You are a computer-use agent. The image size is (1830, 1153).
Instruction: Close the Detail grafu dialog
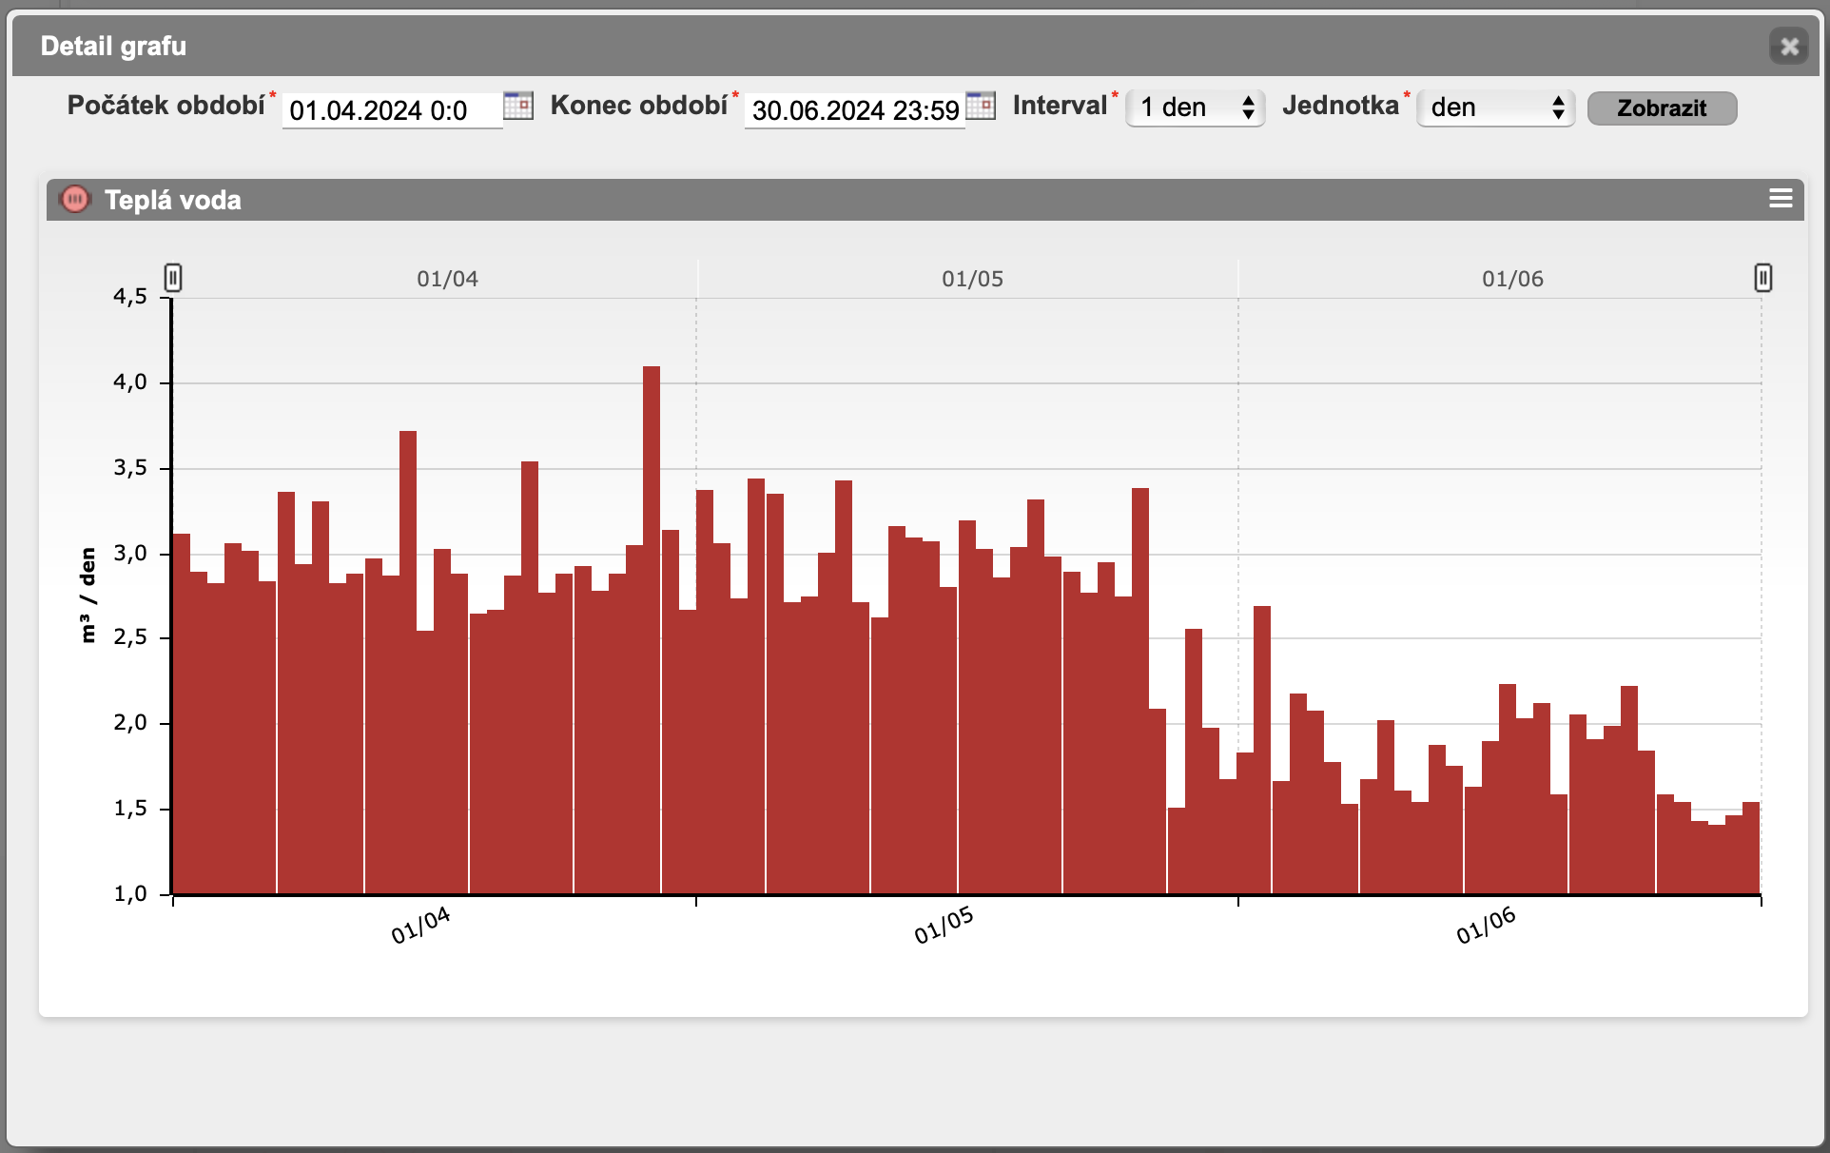click(x=1789, y=46)
